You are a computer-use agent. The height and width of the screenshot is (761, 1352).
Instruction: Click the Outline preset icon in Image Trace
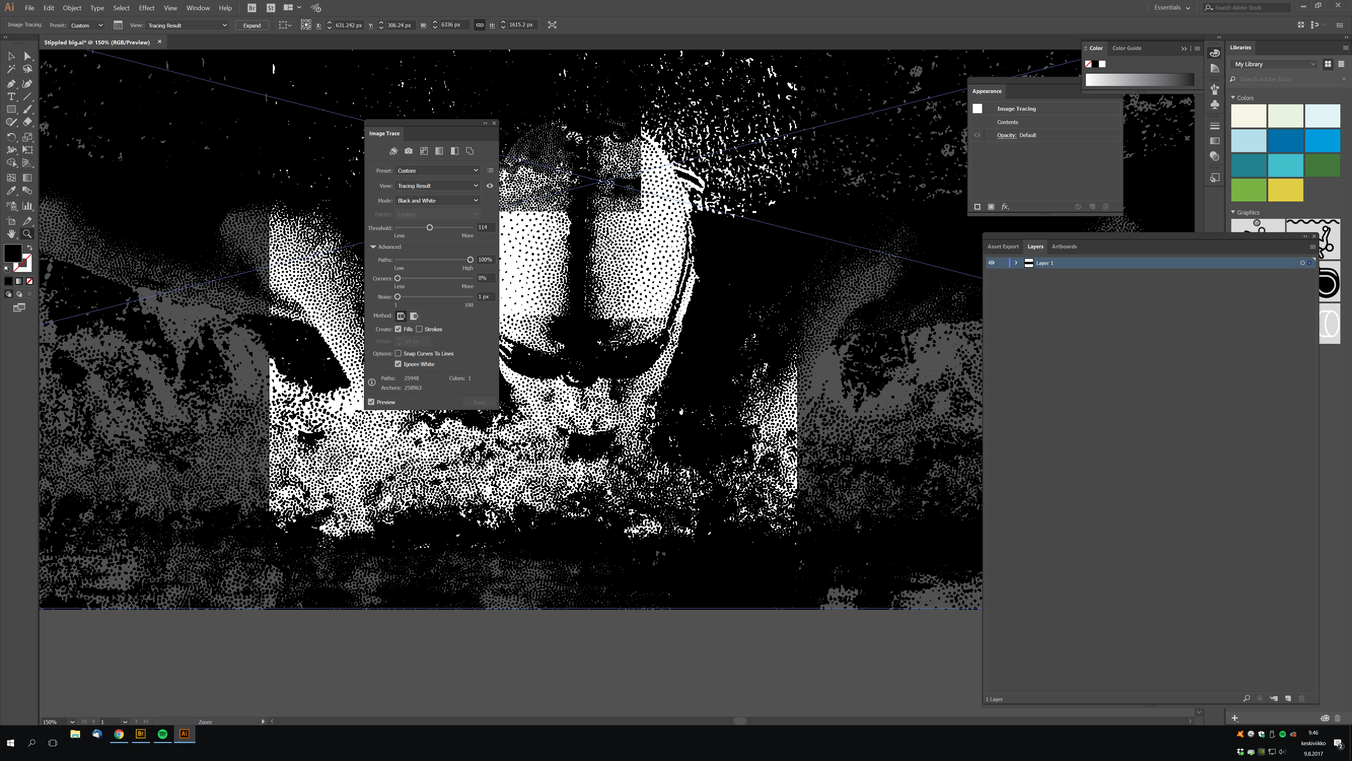click(470, 151)
